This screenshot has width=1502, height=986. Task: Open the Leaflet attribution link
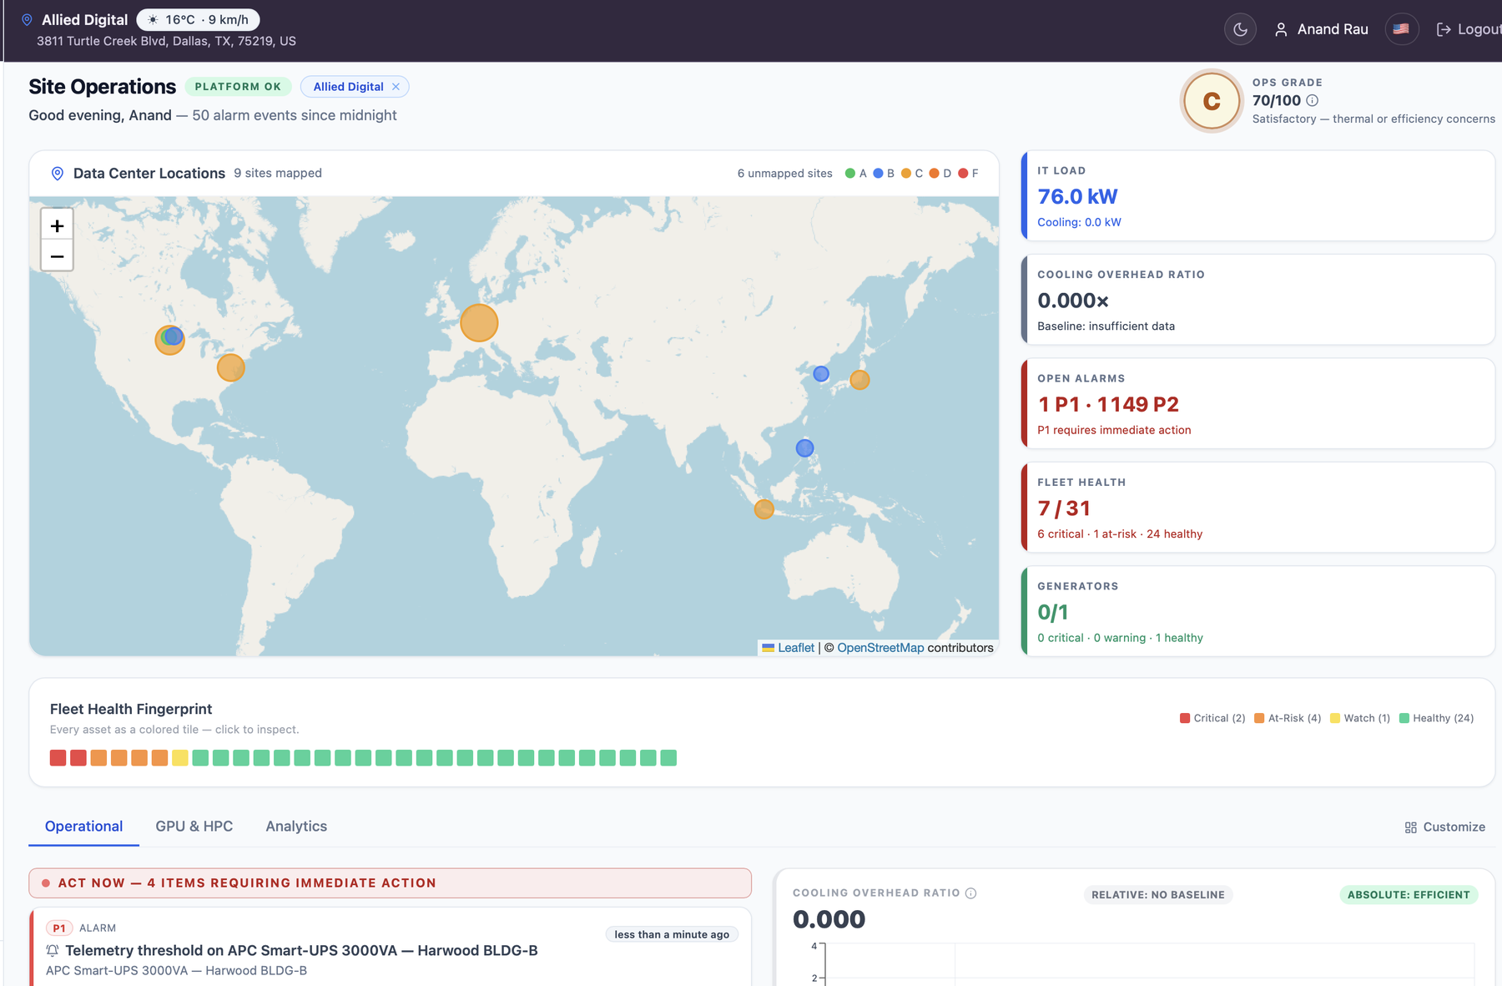tap(796, 648)
